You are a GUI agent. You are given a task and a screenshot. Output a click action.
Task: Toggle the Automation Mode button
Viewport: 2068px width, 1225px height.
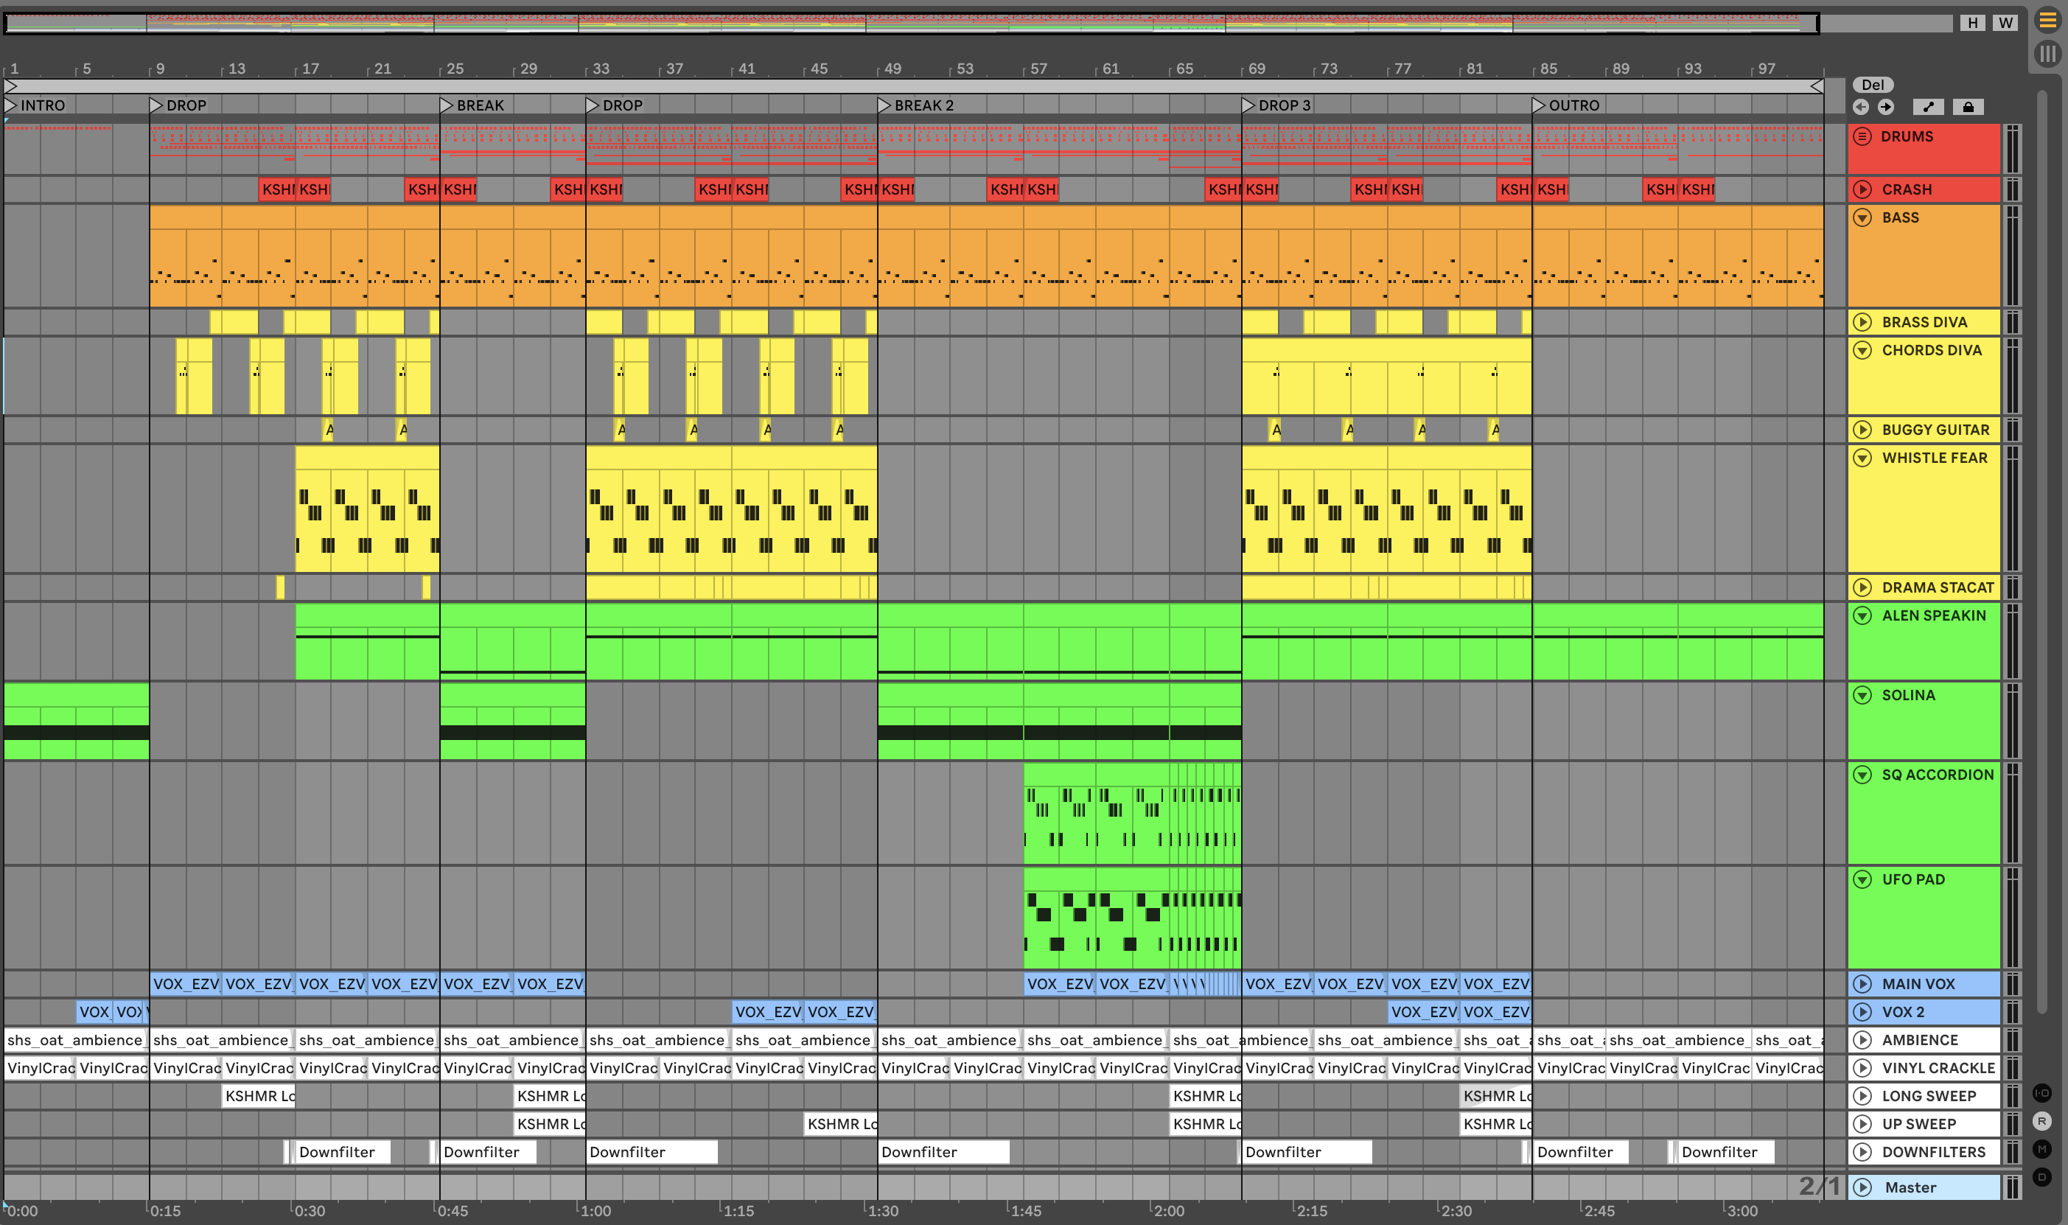tap(1928, 106)
